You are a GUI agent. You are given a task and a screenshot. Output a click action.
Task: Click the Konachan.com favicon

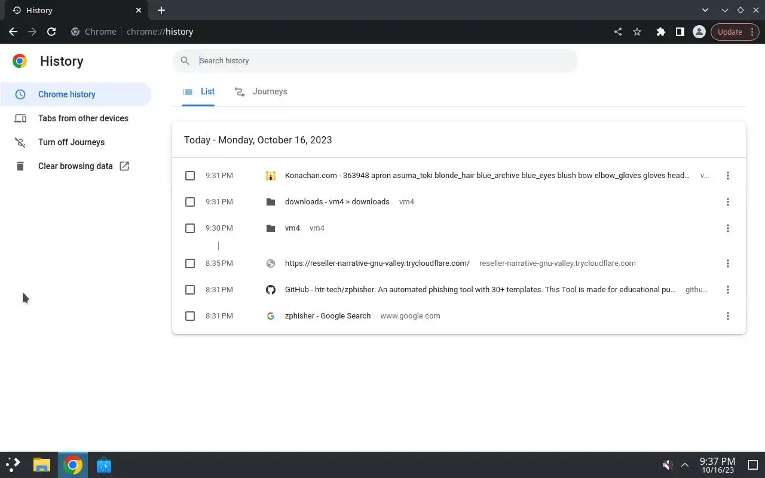(x=271, y=176)
